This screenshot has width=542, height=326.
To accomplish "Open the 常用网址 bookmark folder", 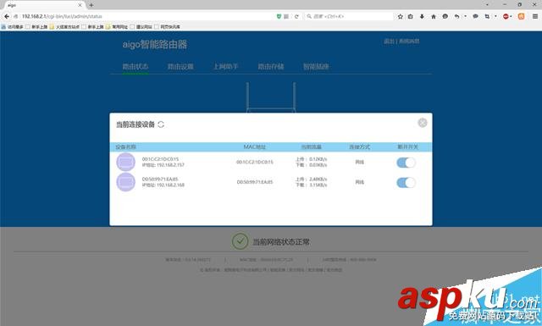I will coord(117,26).
